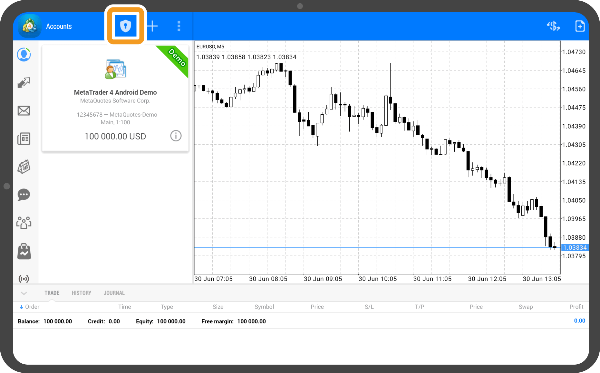Collapse the bottom panel with chevron

click(24, 293)
